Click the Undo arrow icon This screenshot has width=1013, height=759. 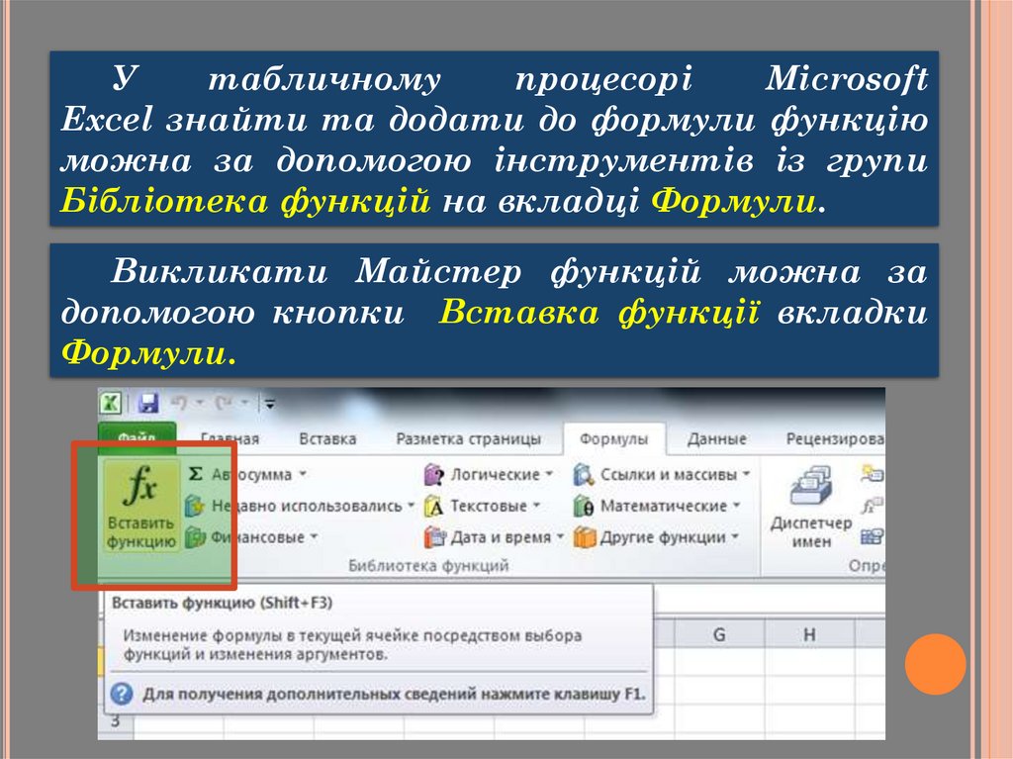click(x=179, y=403)
